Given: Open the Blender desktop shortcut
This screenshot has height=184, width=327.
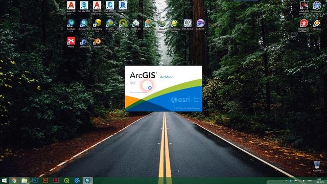Looking at the screenshot, I should (x=97, y=42).
